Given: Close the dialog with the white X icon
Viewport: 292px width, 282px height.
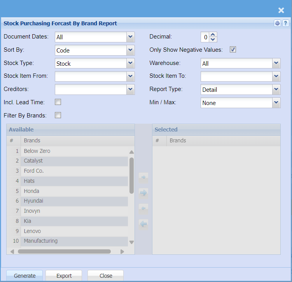Looking at the screenshot, I should click(281, 11).
